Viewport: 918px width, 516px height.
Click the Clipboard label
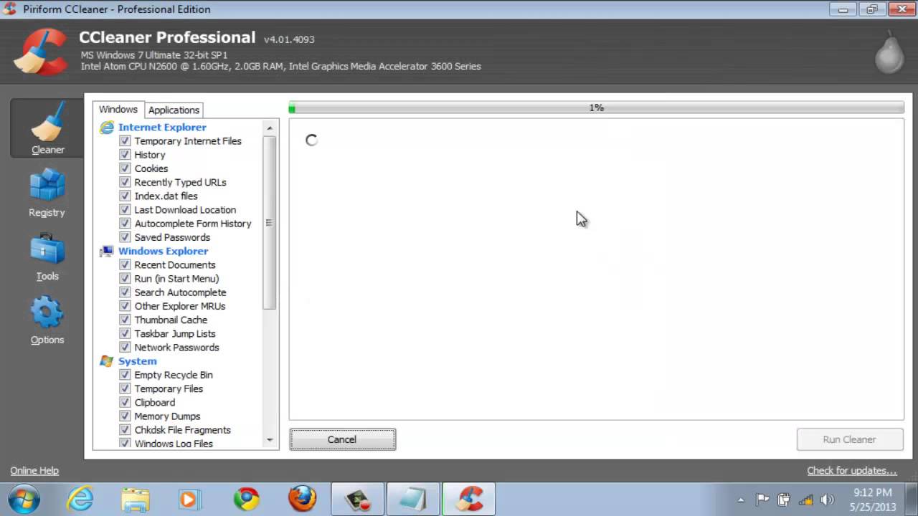click(155, 403)
